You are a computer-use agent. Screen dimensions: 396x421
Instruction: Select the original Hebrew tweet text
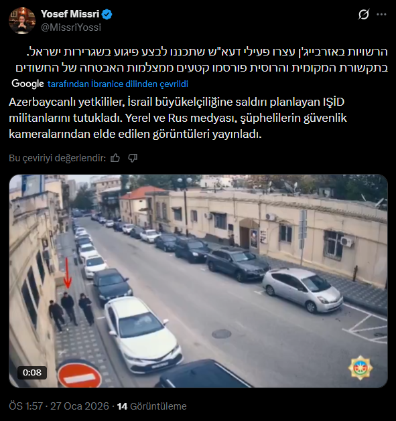(202, 60)
